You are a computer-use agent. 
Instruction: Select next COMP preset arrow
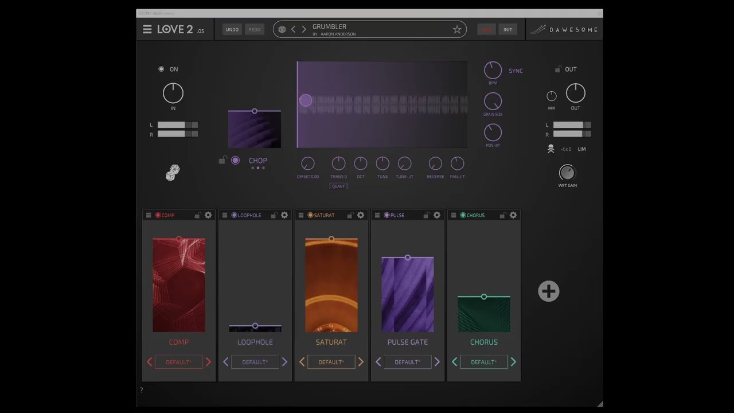[208, 362]
